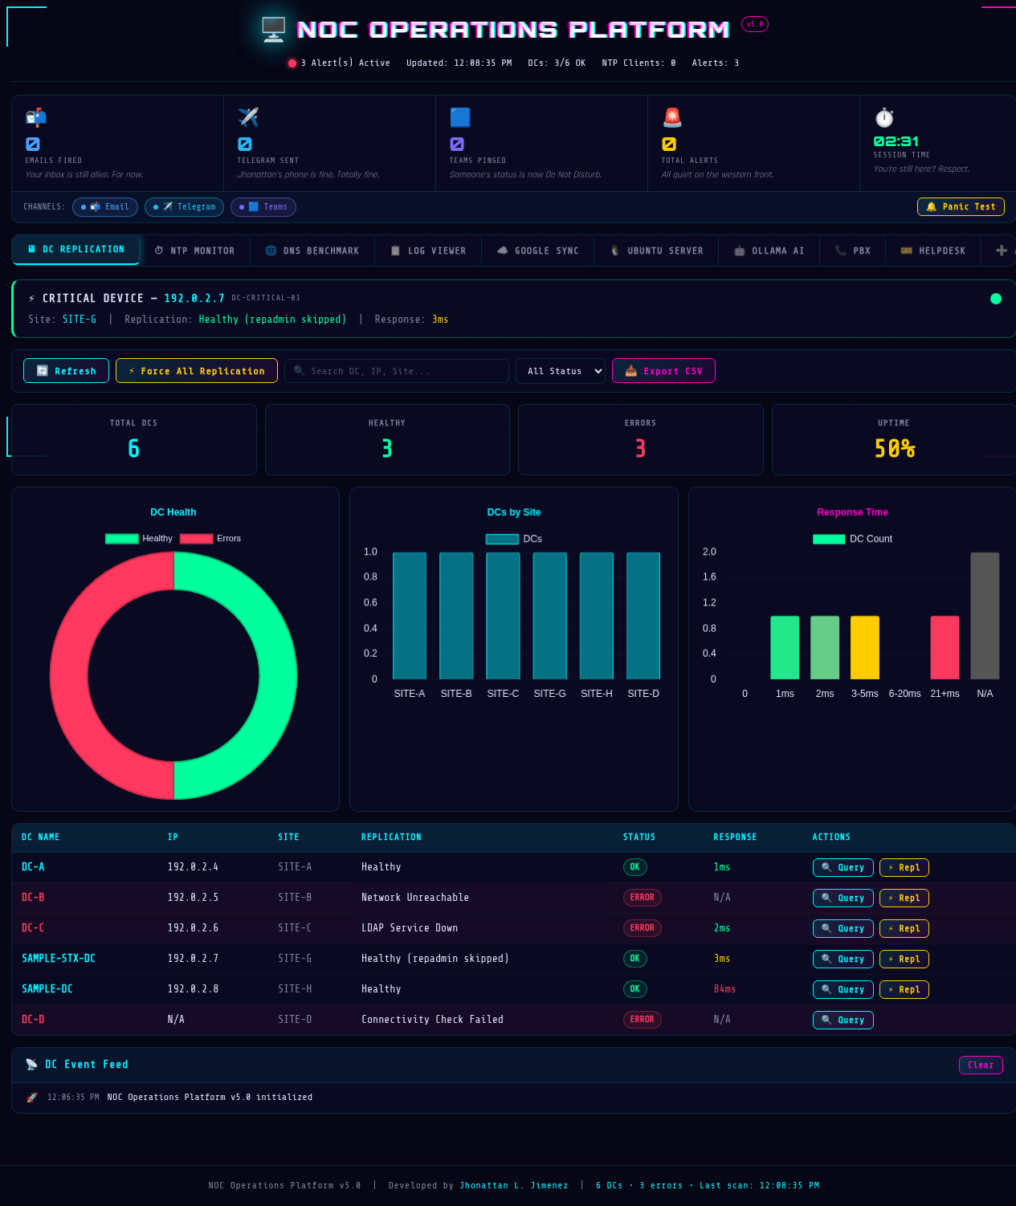
Task: Open the PBX tab
Action: click(852, 251)
